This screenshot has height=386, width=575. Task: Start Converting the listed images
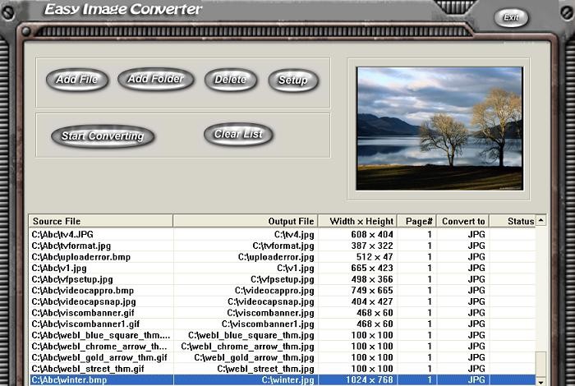pos(103,136)
